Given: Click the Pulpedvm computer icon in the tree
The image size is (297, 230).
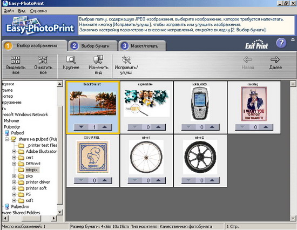Looking at the screenshot, I should click(x=7, y=206).
